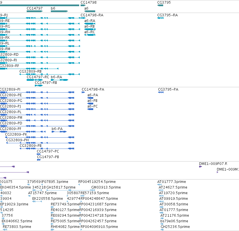Click EST label GH25236.5prime
Image resolution: width=239 pixels, height=231 pixels.
coord(175,227)
